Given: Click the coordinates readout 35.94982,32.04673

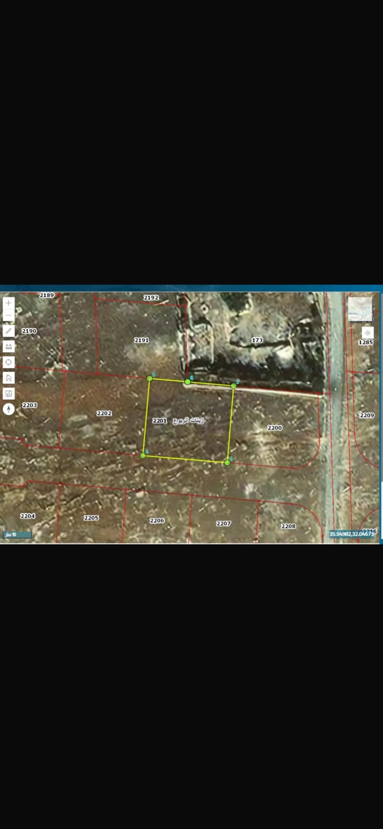Looking at the screenshot, I should pyautogui.click(x=351, y=534).
